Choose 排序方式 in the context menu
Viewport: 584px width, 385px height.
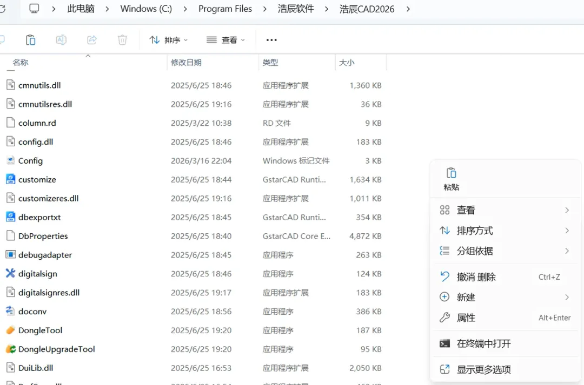[505, 231]
